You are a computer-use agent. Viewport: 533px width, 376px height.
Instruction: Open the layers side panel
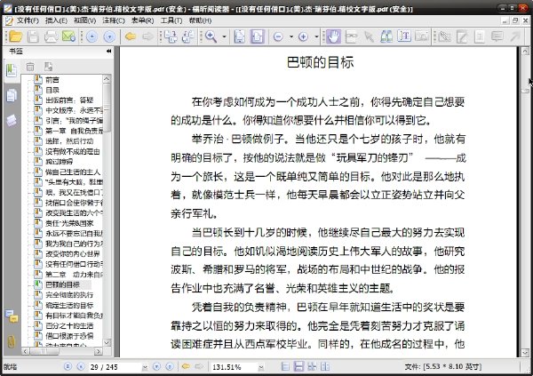(12, 120)
